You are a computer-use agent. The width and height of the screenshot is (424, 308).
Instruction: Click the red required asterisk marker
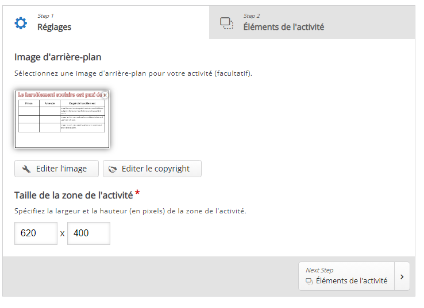(x=137, y=194)
